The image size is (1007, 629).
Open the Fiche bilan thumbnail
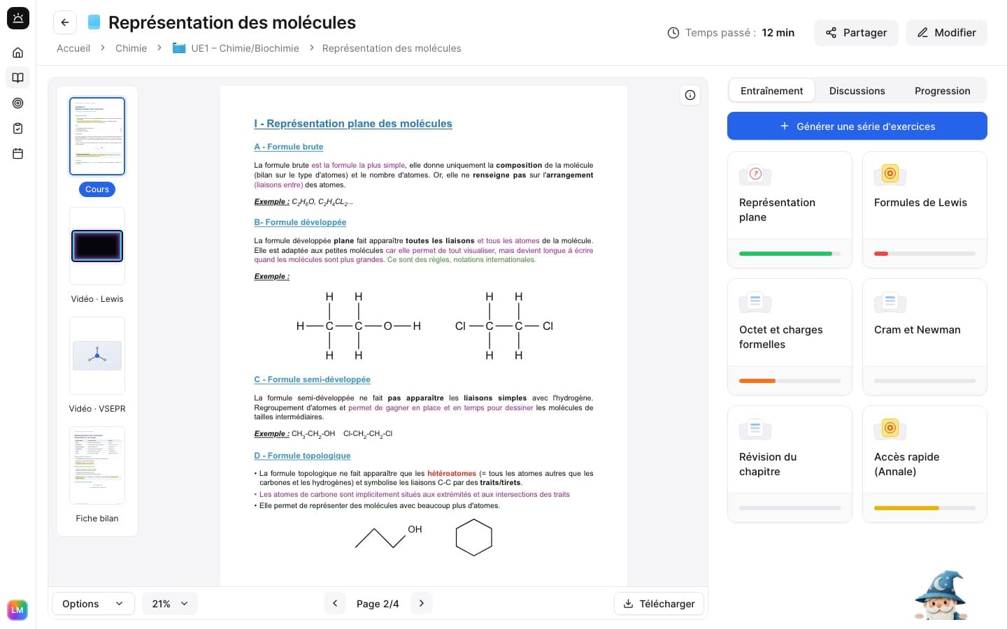[97, 465]
